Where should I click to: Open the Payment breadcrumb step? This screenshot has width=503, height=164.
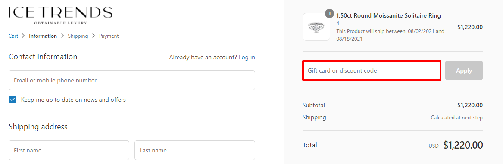[x=109, y=36]
